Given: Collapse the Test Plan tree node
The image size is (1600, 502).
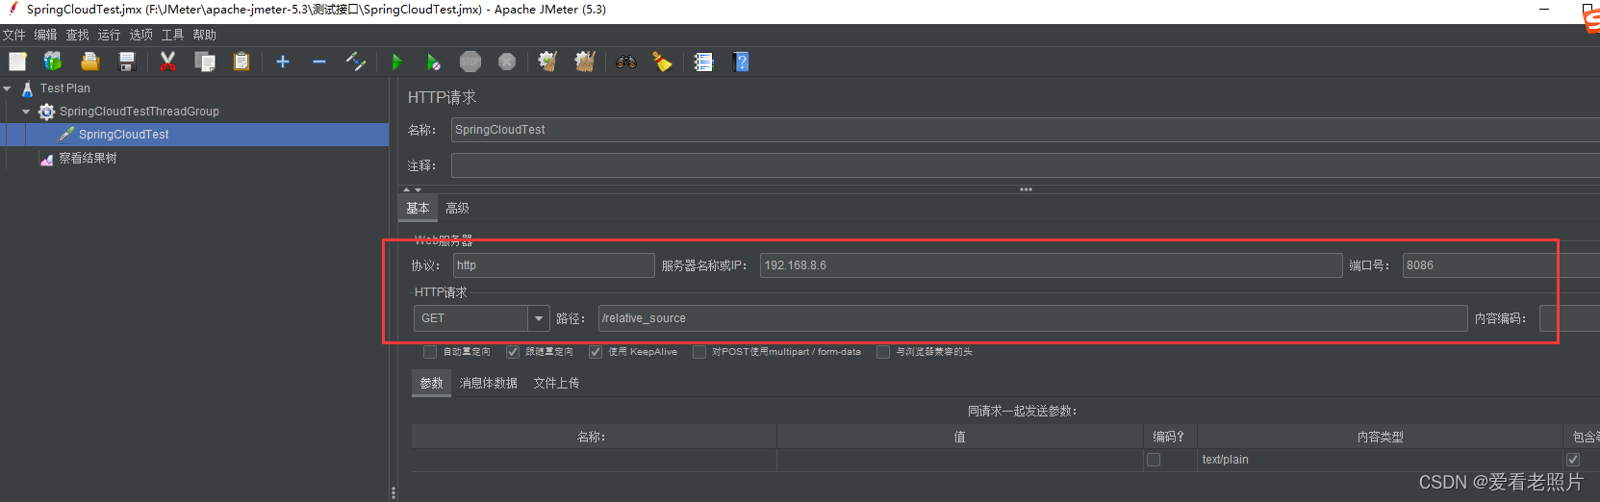Looking at the screenshot, I should (x=8, y=88).
